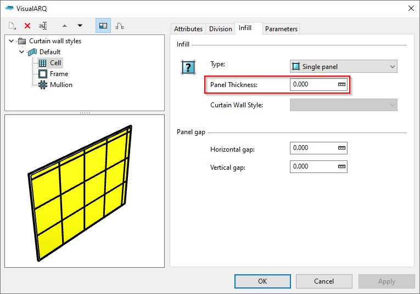Viewport: 420px width, 294px height.
Task: Switch to the Attributes tab
Action: pos(188,29)
